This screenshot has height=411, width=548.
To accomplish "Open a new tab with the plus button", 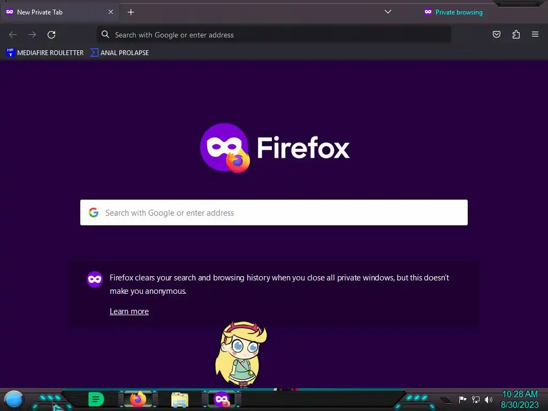I will [x=131, y=12].
